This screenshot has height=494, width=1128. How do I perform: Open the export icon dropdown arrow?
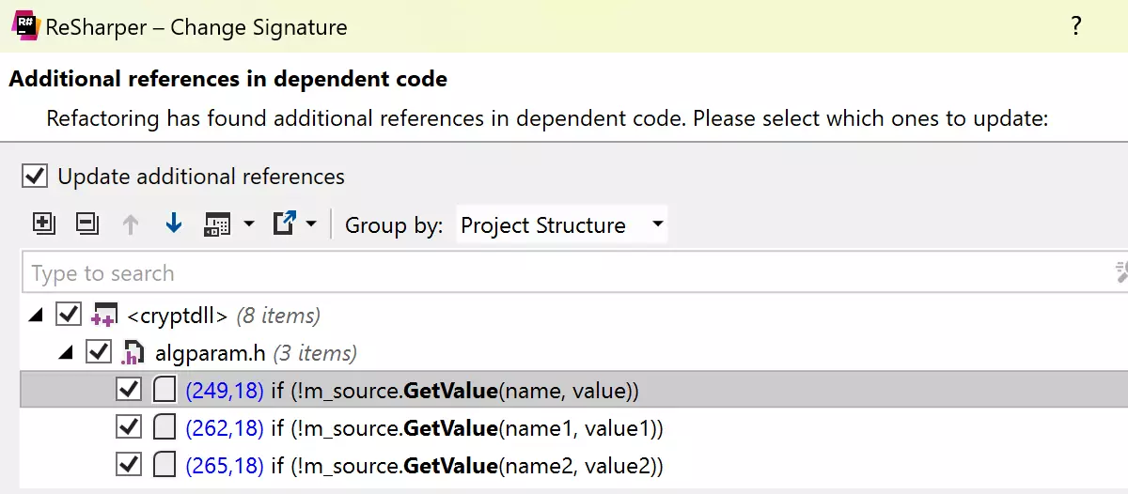click(311, 225)
